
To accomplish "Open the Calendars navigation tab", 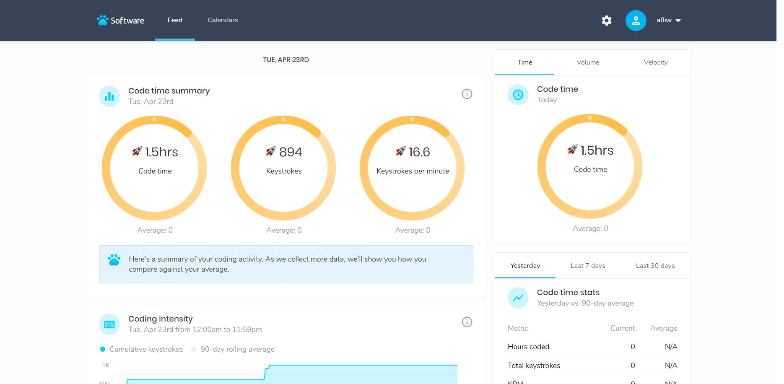I will tap(223, 20).
